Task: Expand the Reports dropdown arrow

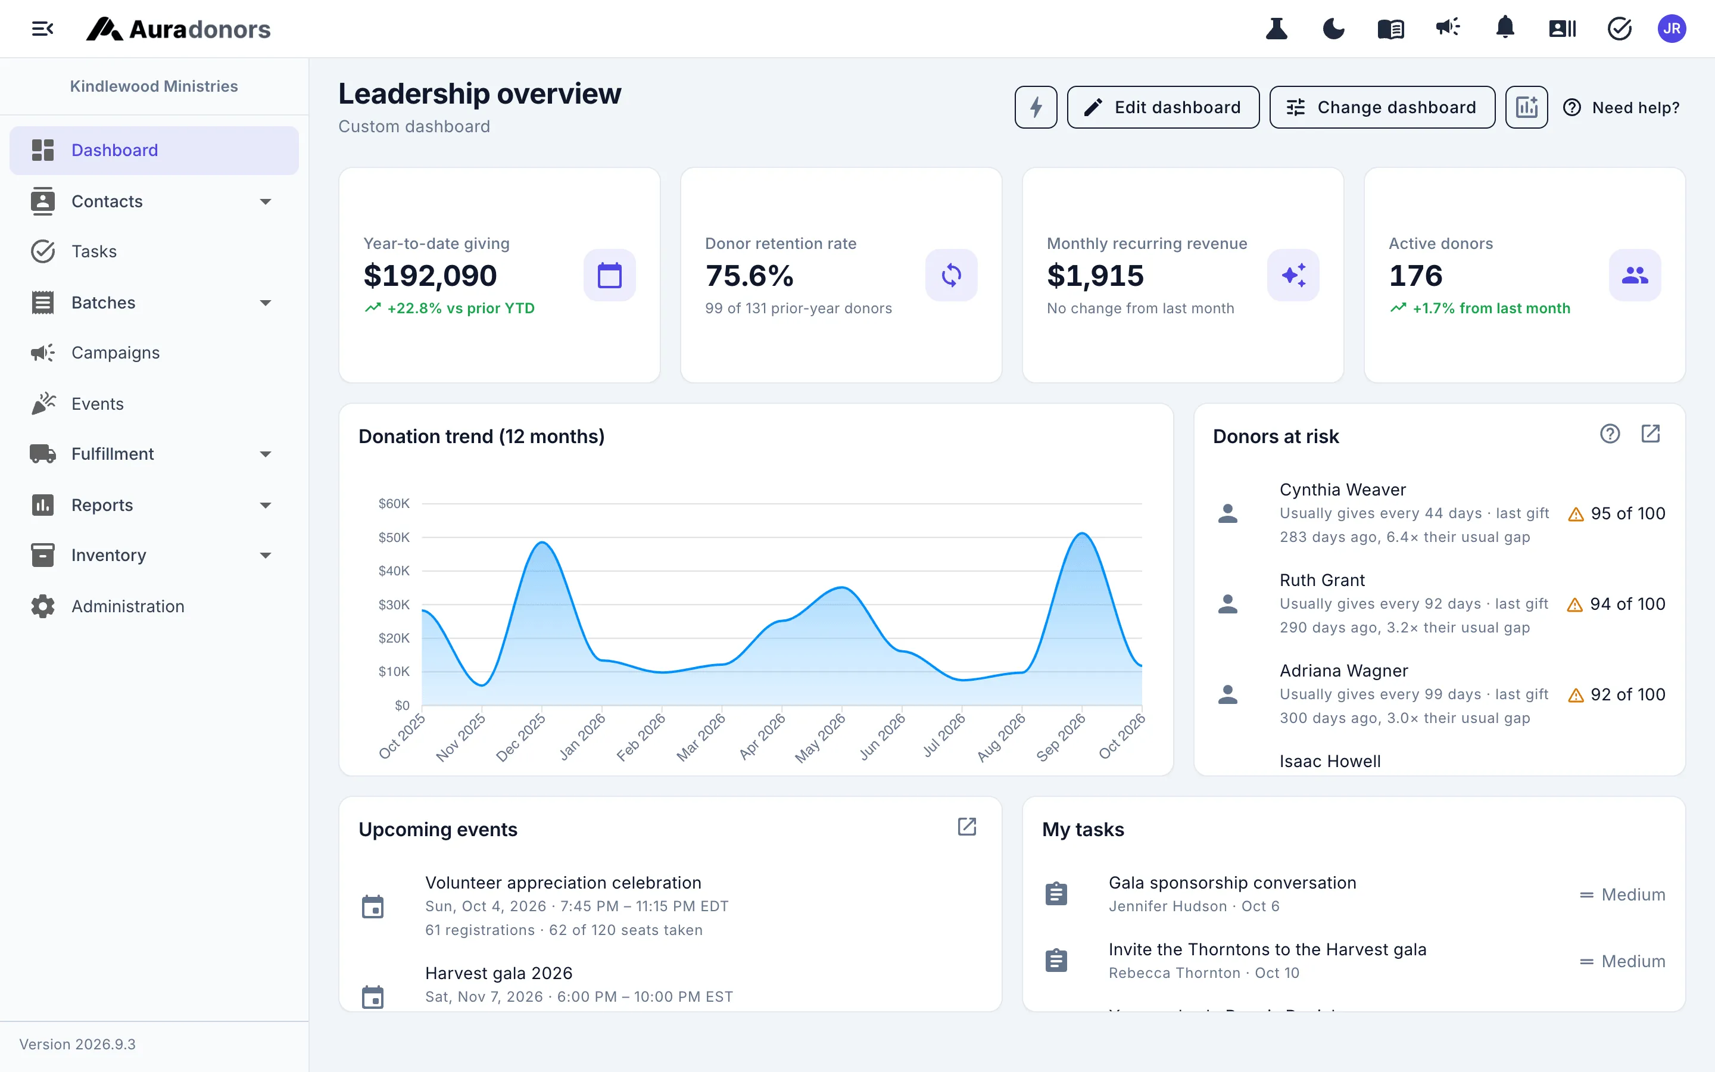Action: [x=266, y=505]
